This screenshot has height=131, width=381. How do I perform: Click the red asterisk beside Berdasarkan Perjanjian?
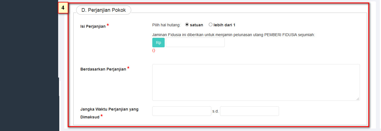tap(128, 68)
